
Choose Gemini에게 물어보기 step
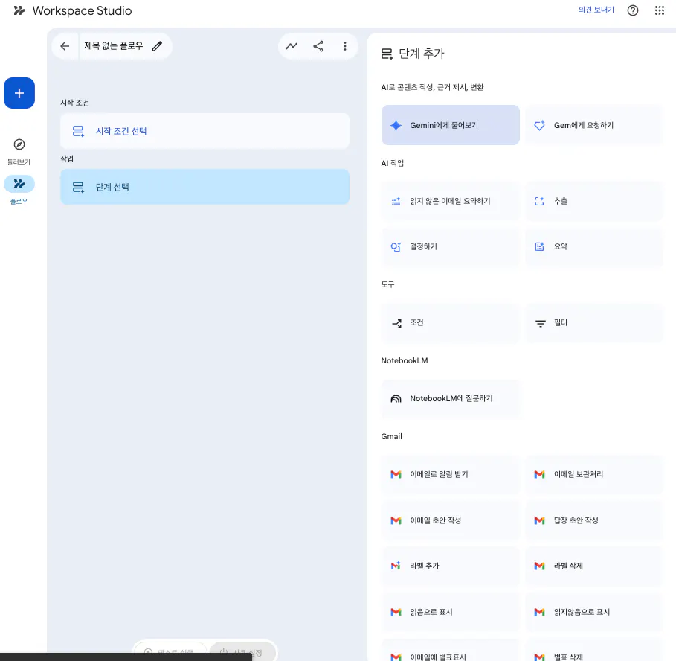(x=450, y=125)
